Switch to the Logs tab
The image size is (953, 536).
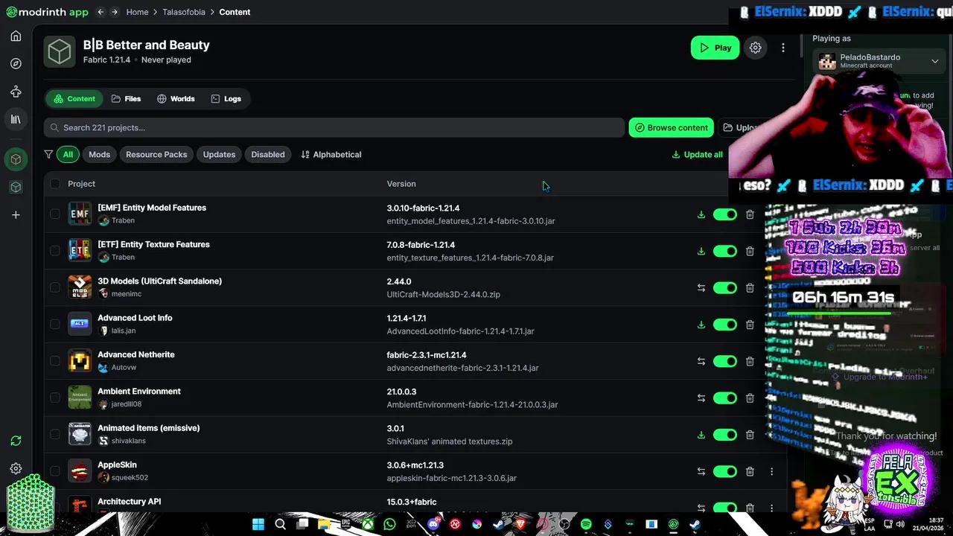click(x=226, y=99)
